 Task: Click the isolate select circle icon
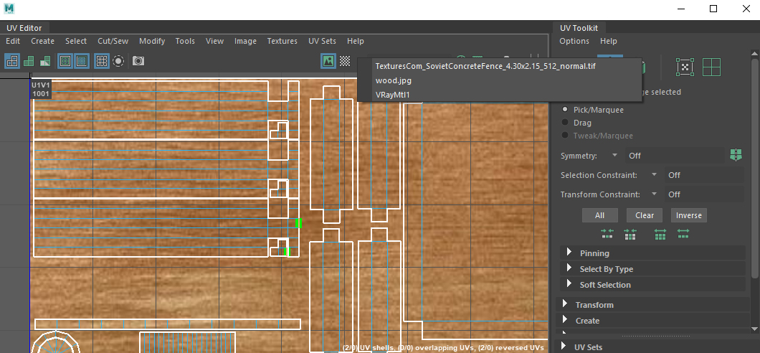click(x=118, y=60)
